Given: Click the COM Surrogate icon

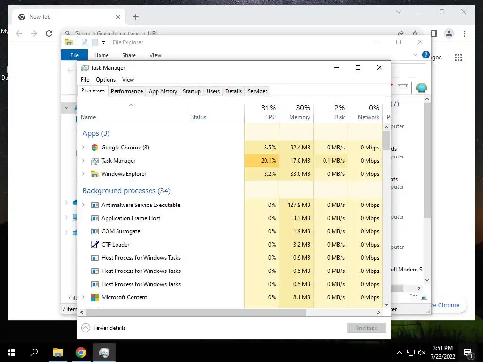Looking at the screenshot, I should point(94,231).
